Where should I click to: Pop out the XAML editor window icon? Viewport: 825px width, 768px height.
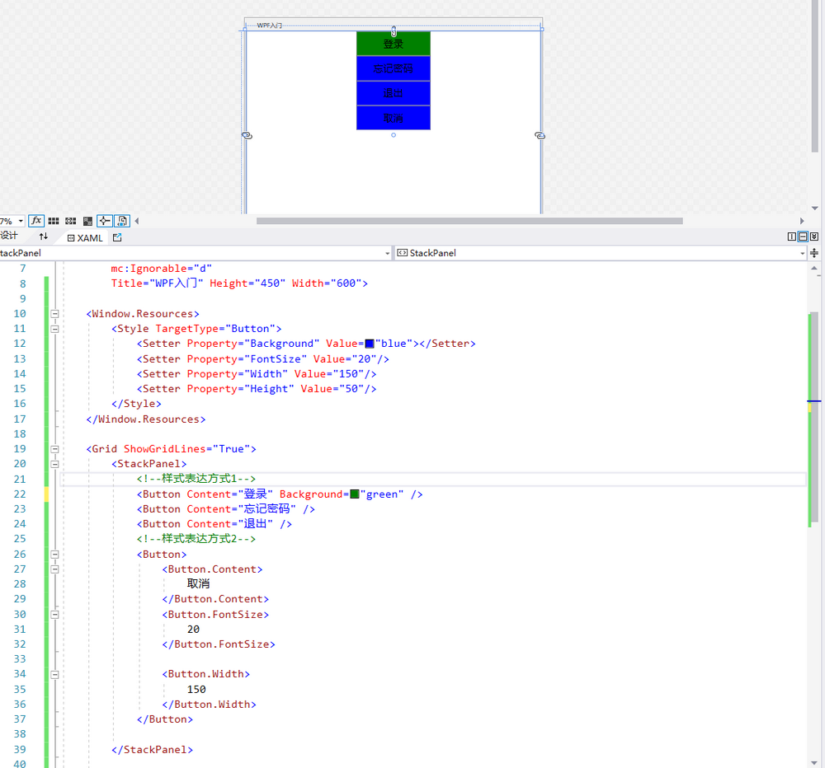click(117, 237)
